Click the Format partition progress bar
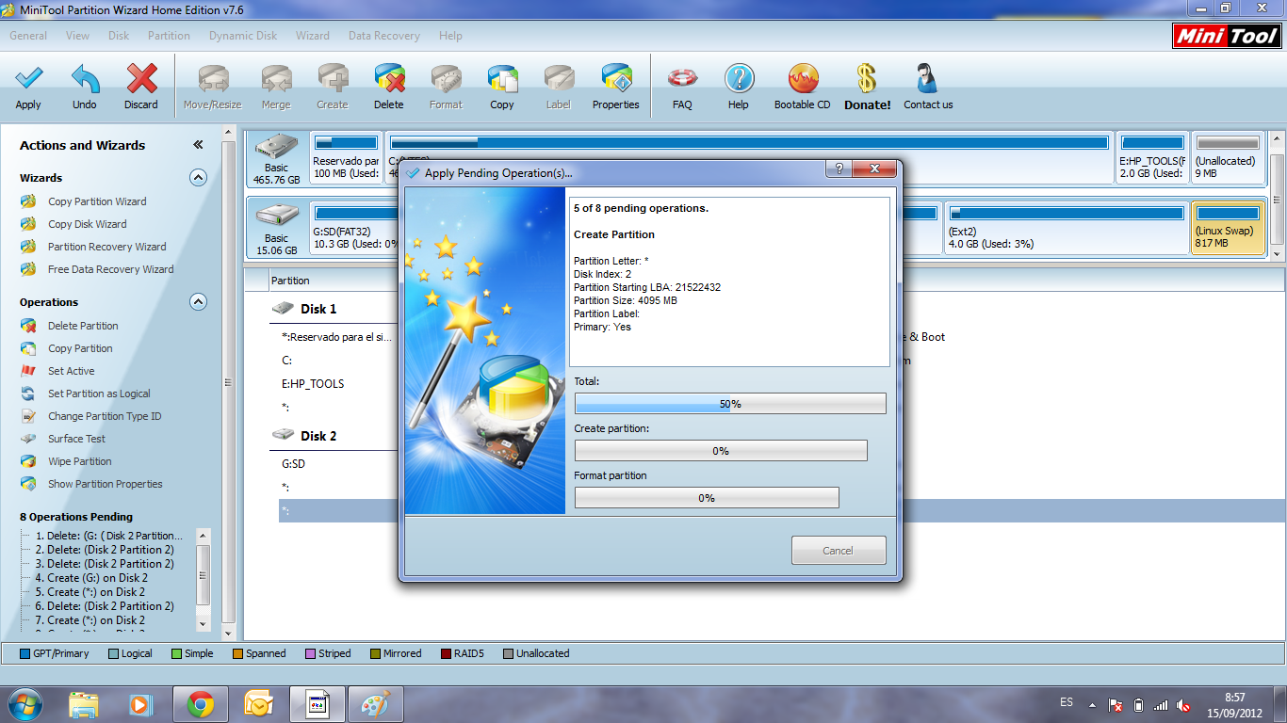 click(x=707, y=498)
